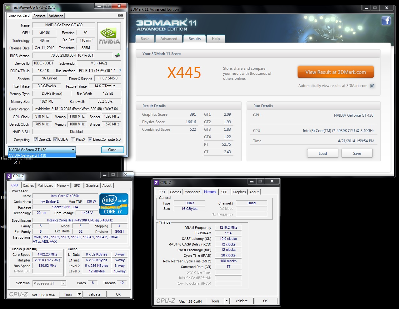Toggle the DirectCompute 5.0 checkbox
Viewport: 399px width, 309px height.
click(90, 139)
